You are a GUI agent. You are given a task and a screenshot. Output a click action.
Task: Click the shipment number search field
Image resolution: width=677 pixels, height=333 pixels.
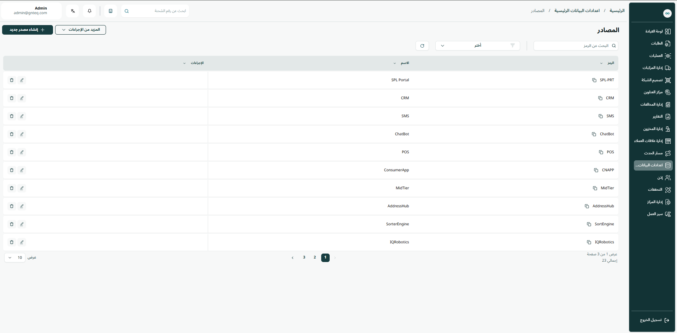155,11
